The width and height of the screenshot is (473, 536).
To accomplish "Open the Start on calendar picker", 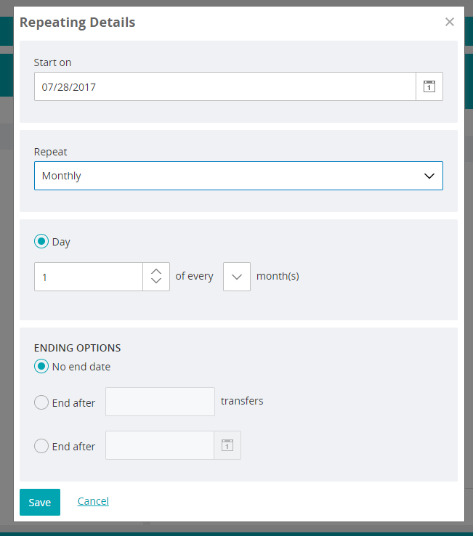I will [429, 86].
